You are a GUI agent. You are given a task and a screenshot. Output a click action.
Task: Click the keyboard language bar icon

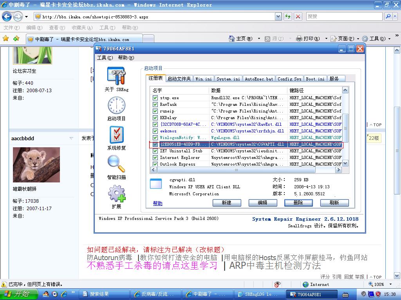(x=345, y=295)
